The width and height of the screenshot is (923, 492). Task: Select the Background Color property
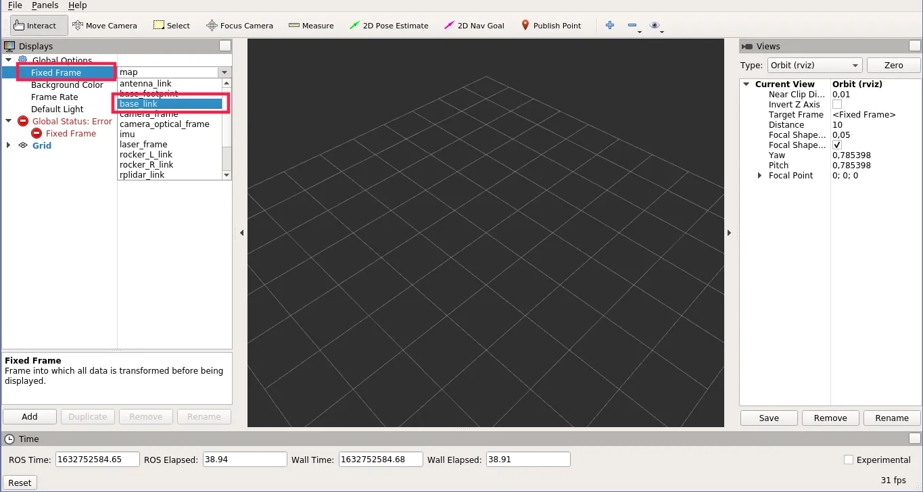point(68,84)
